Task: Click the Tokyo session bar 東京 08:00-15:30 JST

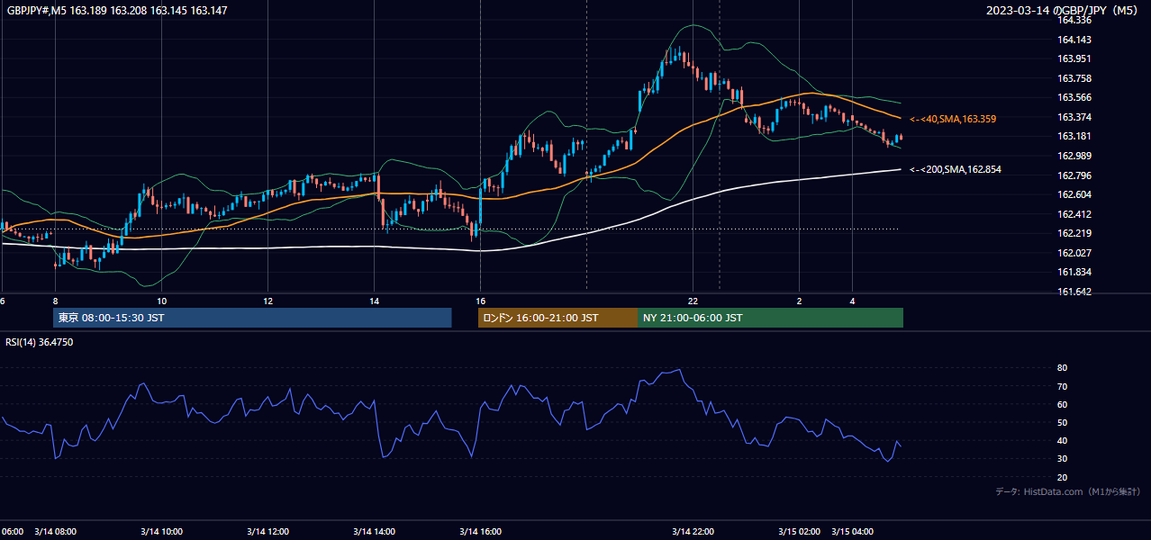Action: coord(252,318)
